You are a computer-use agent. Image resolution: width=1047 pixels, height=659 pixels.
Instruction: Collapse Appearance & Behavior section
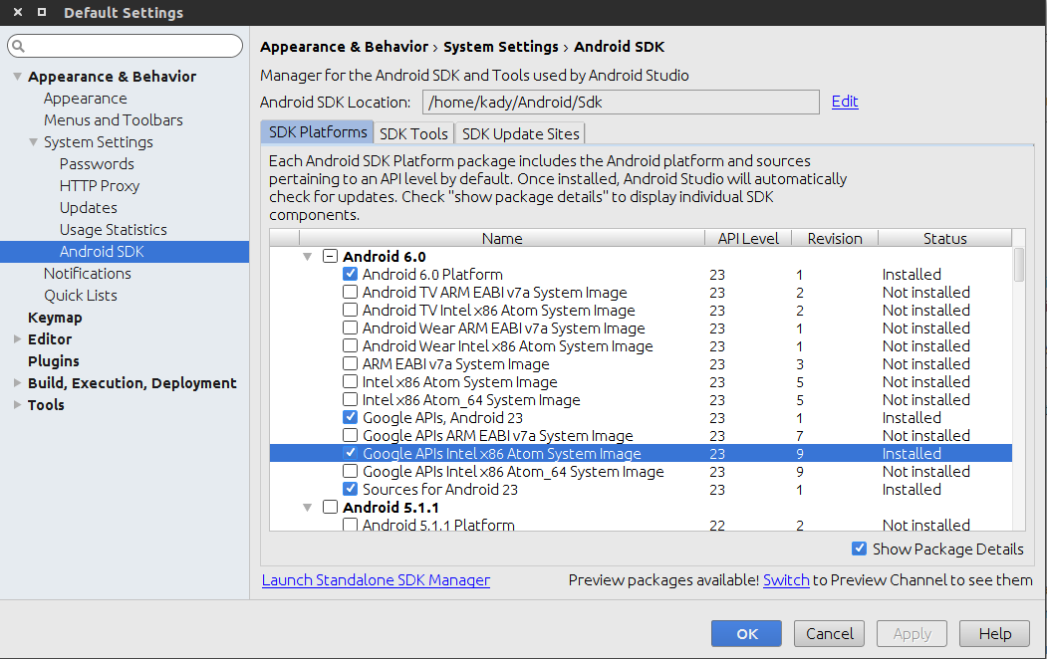[17, 77]
